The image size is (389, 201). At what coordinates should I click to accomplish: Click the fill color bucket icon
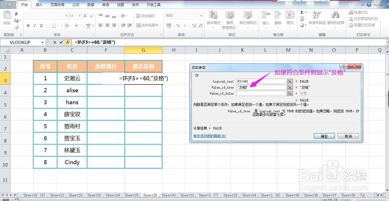[x=66, y=26]
